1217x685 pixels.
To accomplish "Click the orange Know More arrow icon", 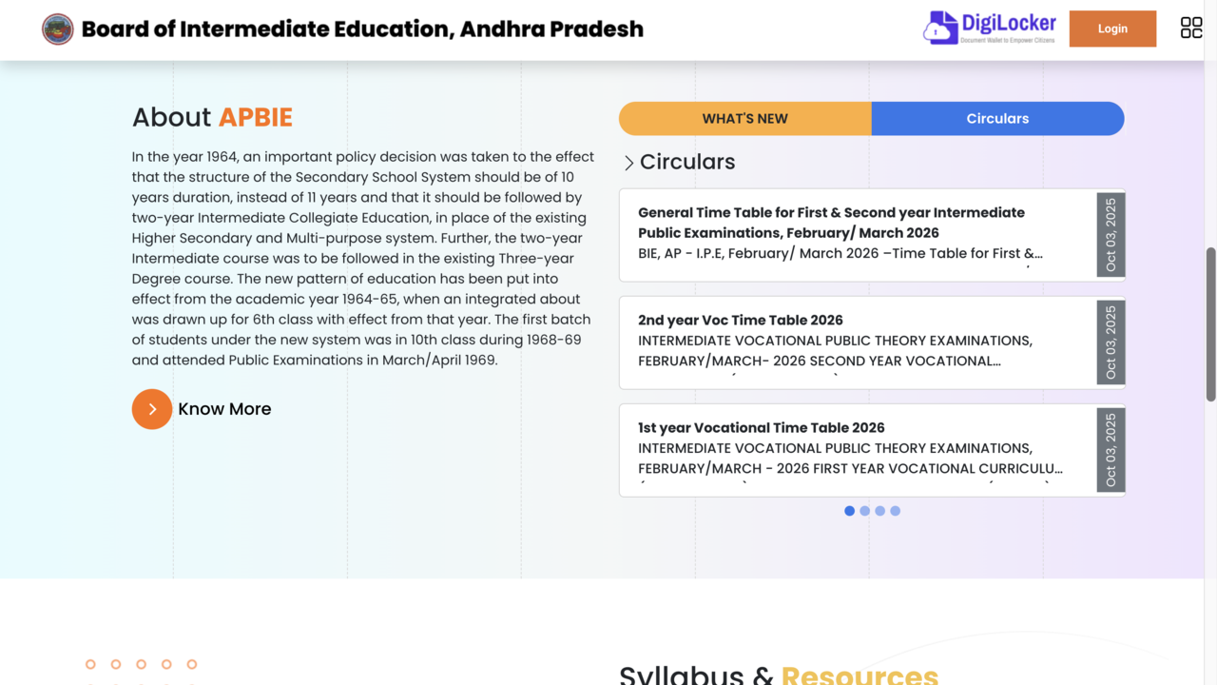I will point(152,409).
